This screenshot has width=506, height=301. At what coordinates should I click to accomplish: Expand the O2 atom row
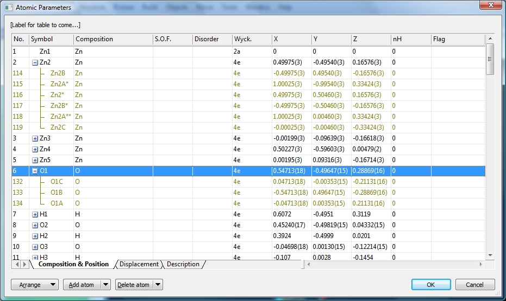tap(35, 225)
